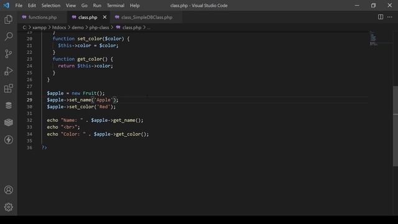Open the File menu

point(19,6)
